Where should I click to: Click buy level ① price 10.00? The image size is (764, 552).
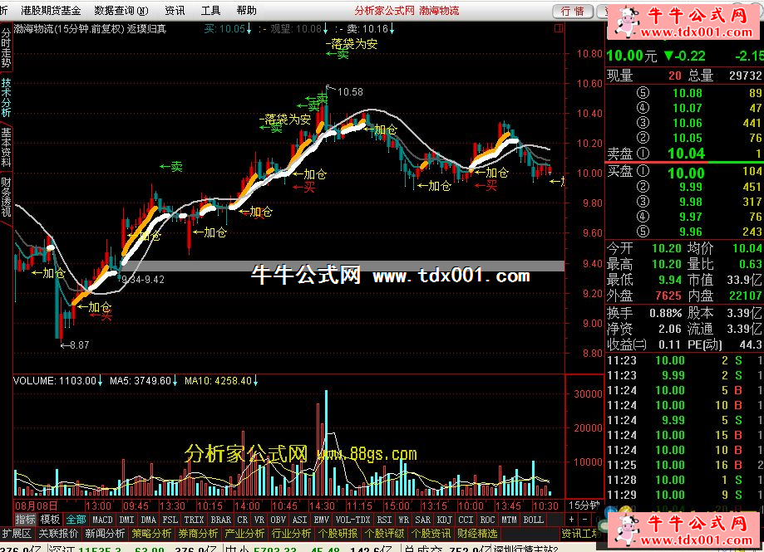pos(686,173)
